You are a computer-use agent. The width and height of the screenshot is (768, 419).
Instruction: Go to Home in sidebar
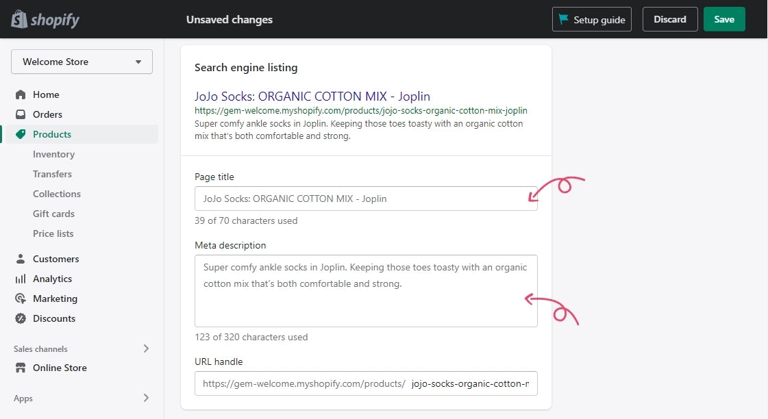[46, 94]
